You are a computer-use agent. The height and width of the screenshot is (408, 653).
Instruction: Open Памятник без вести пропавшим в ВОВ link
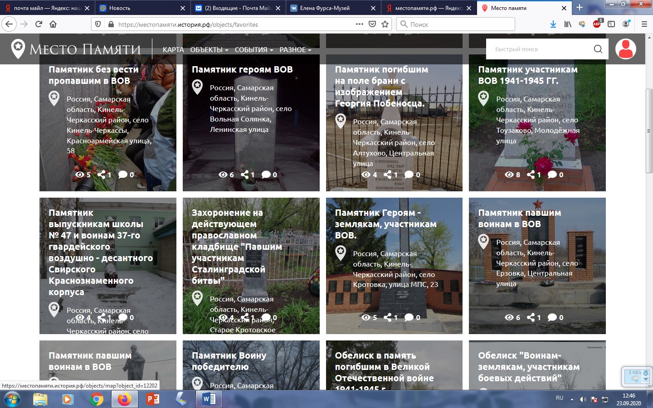[93, 75]
